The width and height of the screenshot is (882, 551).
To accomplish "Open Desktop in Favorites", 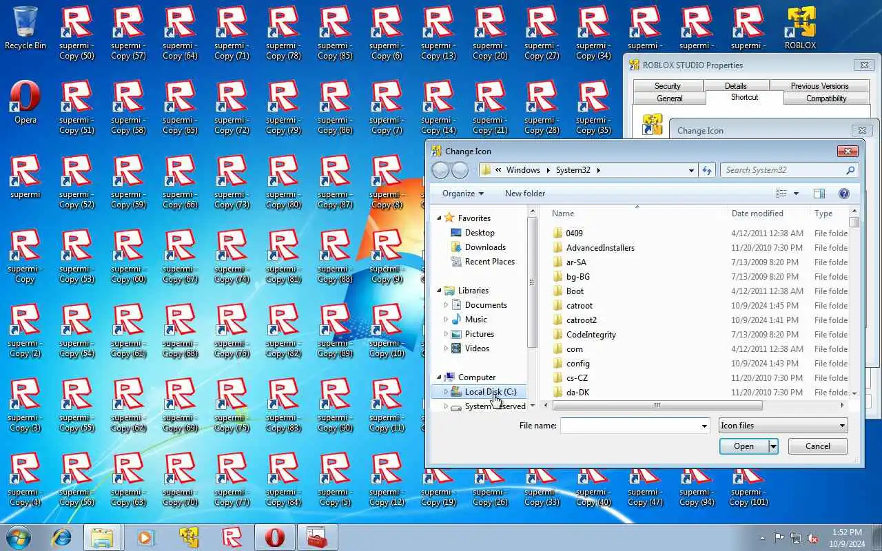I will click(x=480, y=232).
